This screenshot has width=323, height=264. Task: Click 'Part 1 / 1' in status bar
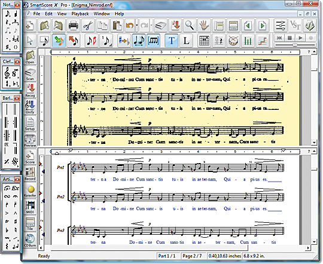167,256
